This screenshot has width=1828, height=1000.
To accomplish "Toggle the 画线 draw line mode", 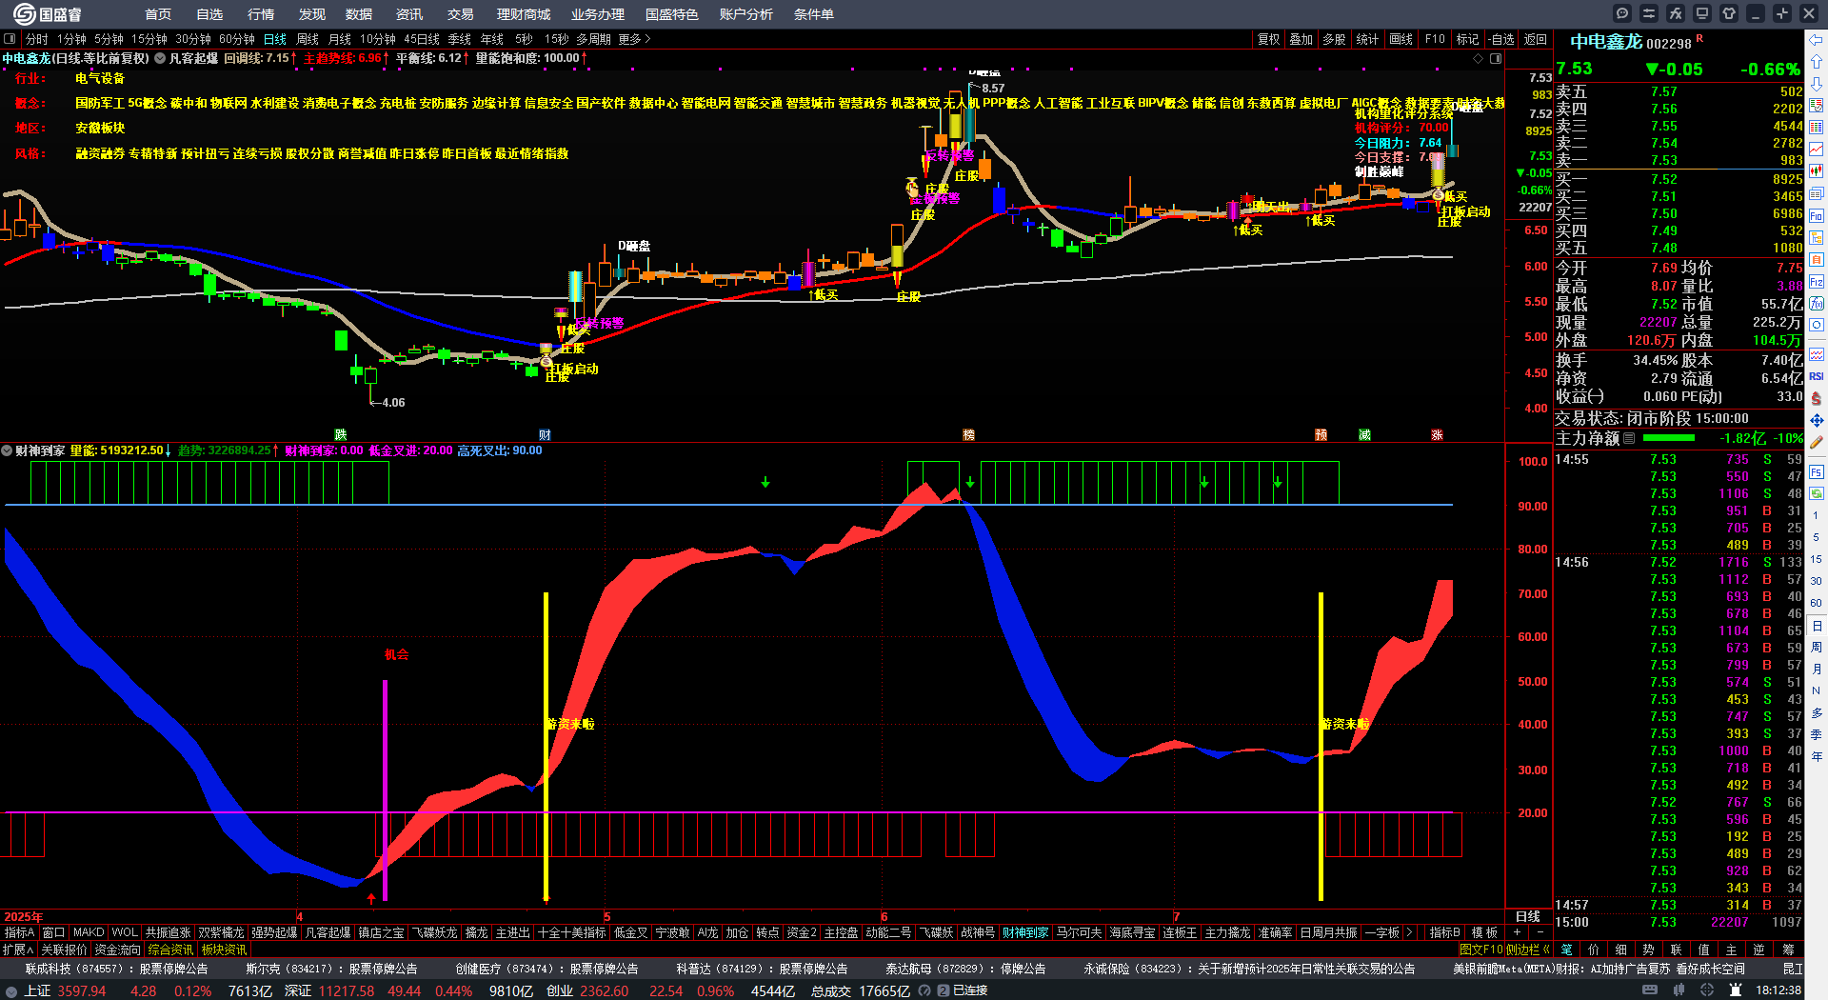I will tap(1401, 39).
